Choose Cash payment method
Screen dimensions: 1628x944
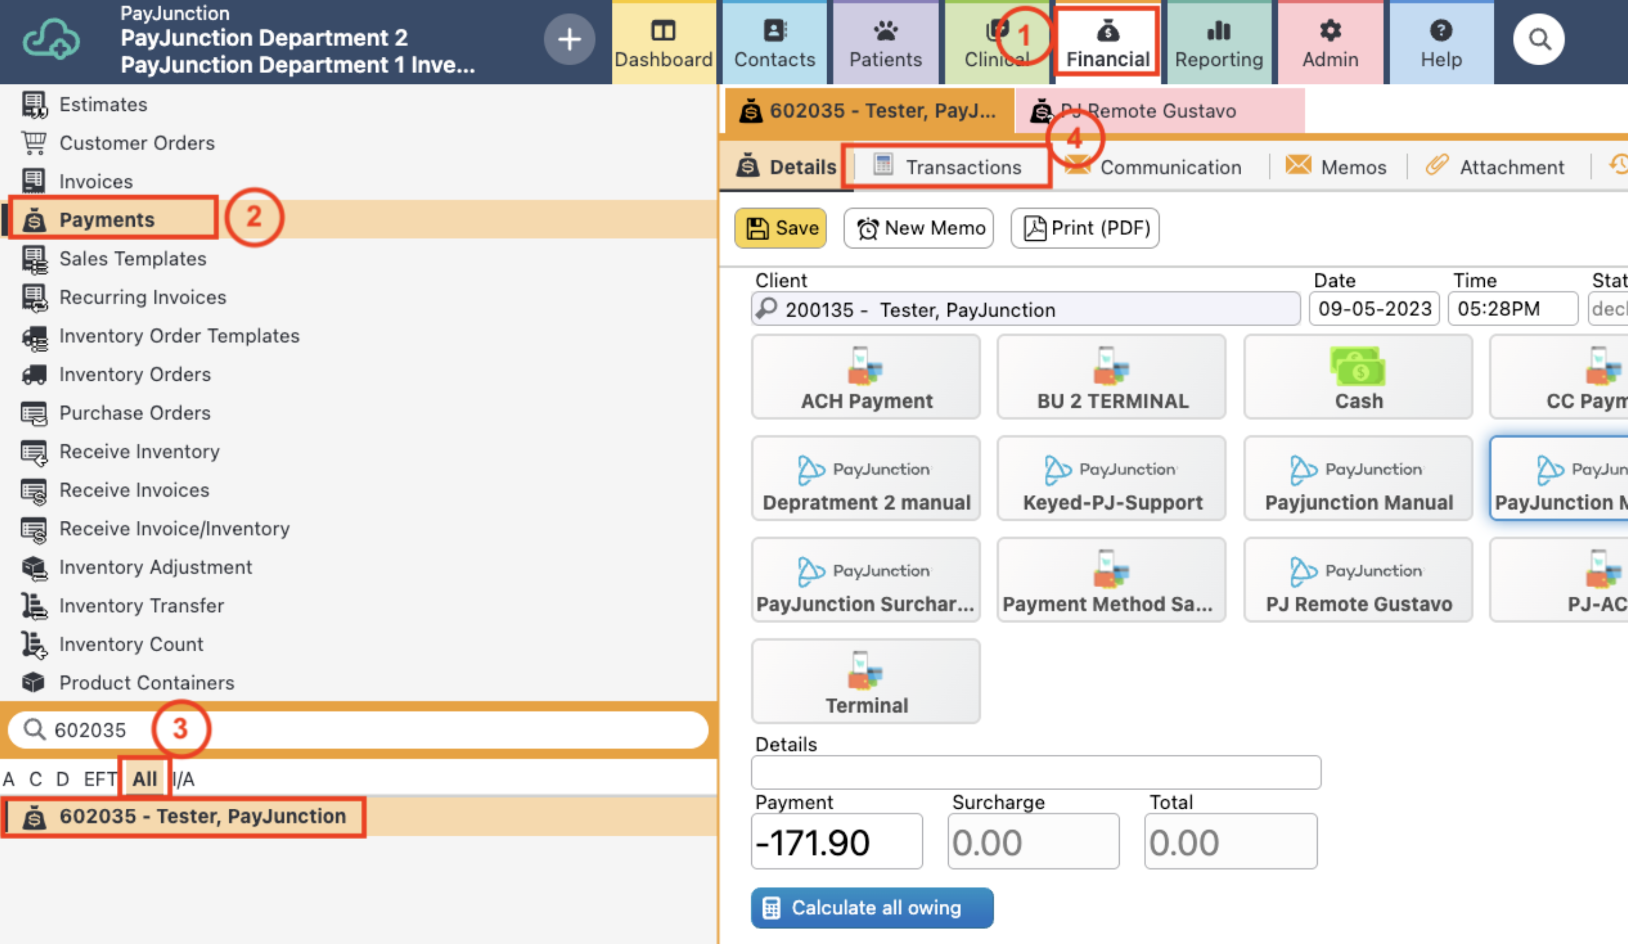pyautogui.click(x=1358, y=377)
